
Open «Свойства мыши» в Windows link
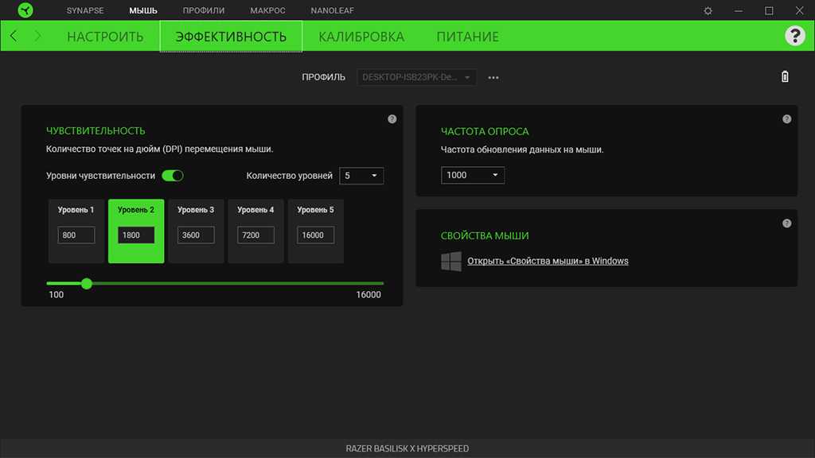(x=548, y=261)
